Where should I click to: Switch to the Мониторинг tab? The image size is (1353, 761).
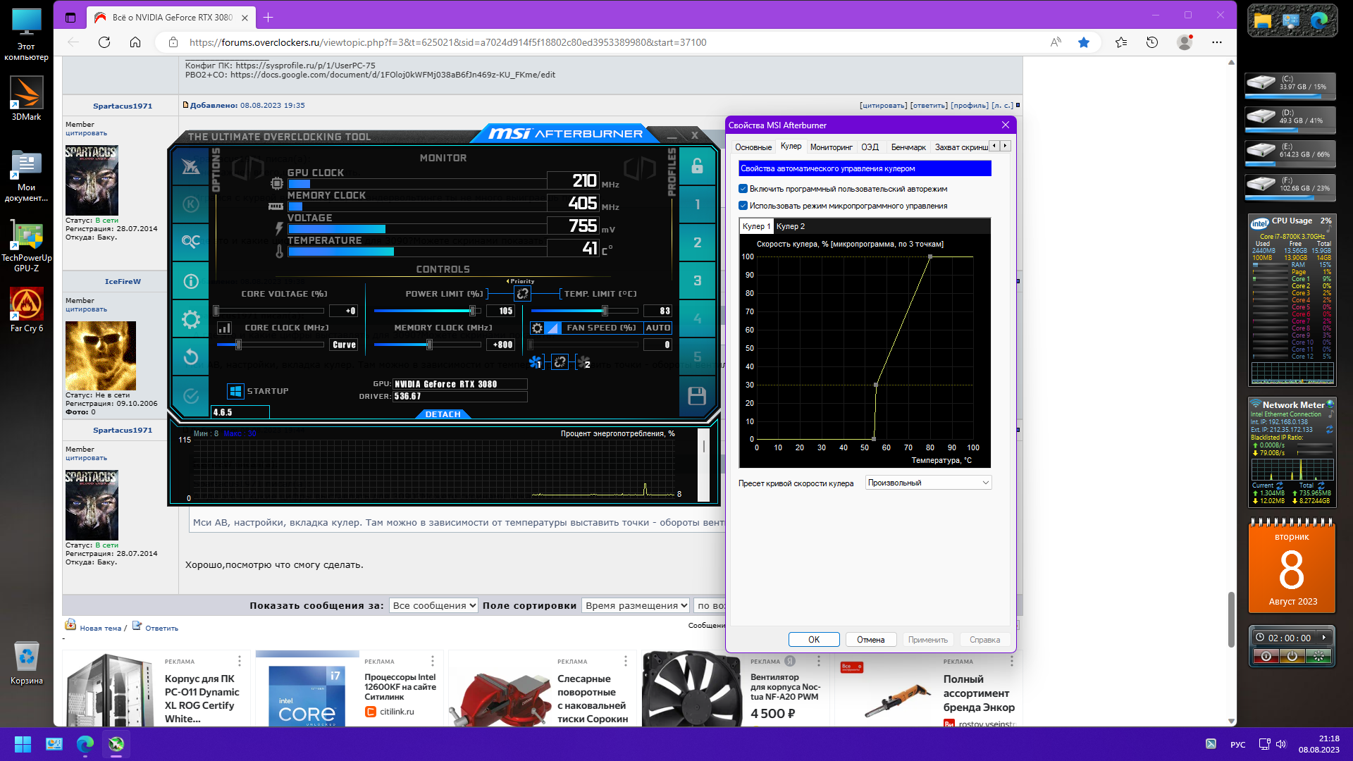(831, 147)
